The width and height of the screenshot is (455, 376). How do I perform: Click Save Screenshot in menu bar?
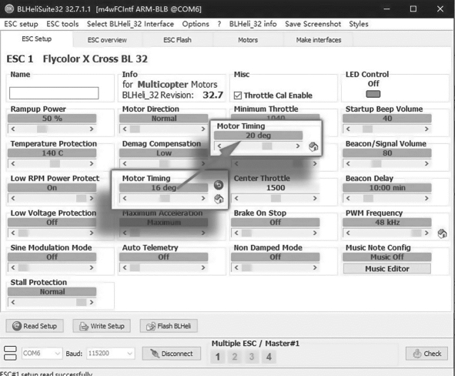pyautogui.click(x=313, y=24)
